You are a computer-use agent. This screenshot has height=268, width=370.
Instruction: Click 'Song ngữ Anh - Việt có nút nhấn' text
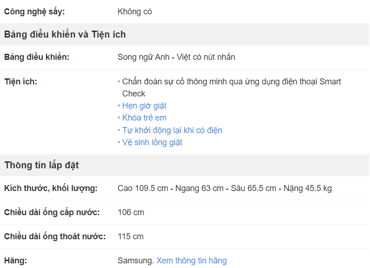(x=176, y=57)
